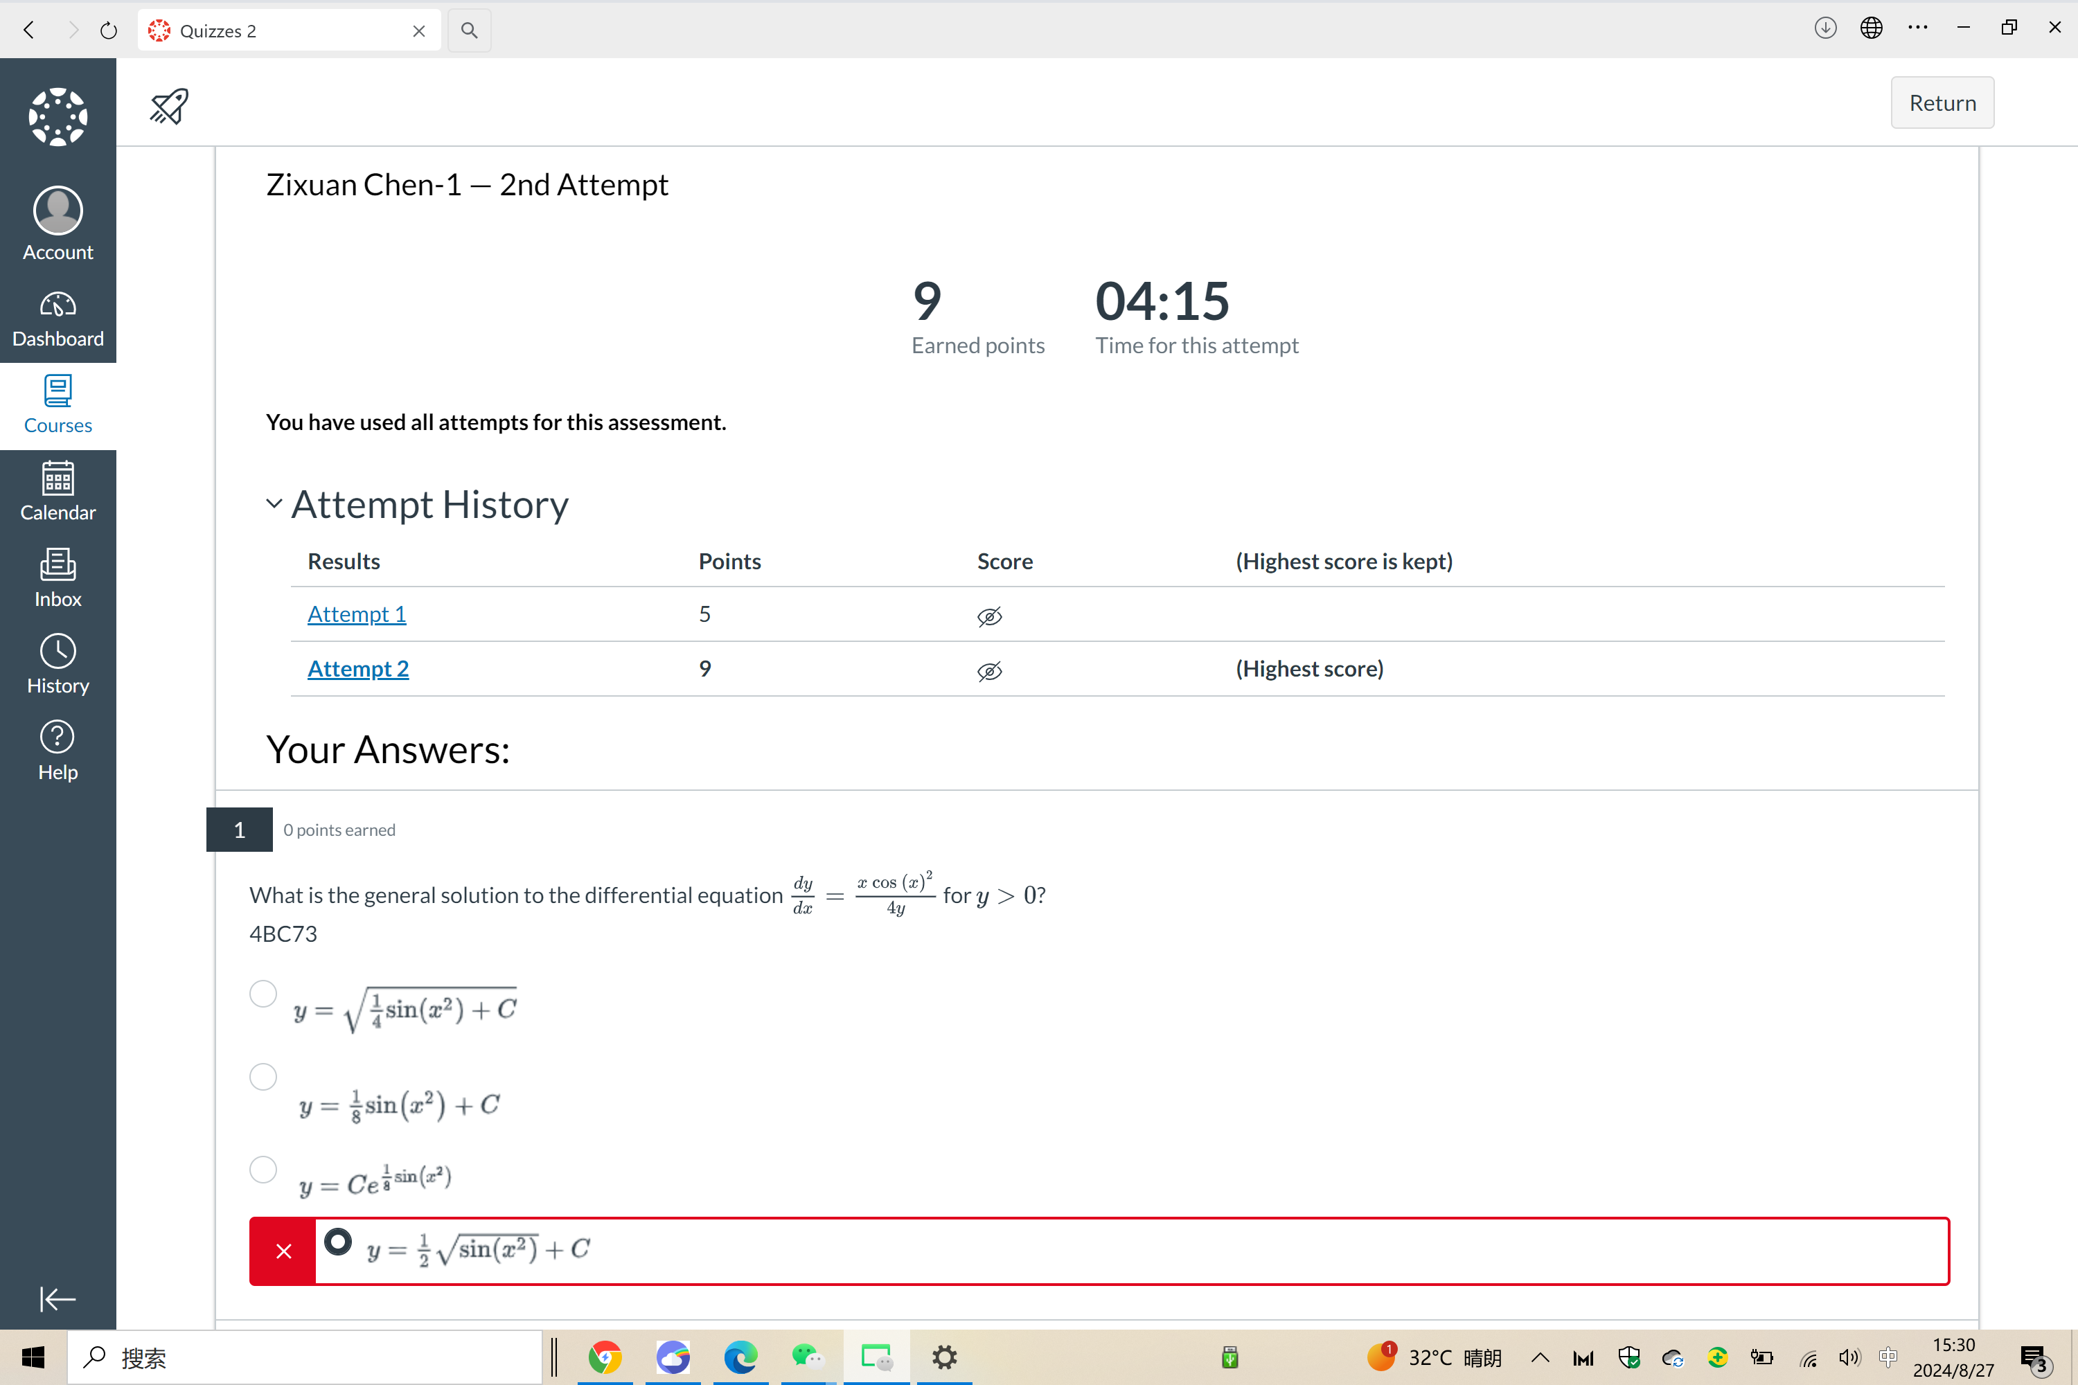This screenshot has width=2078, height=1385.
Task: Click the globe language icon
Action: tap(1872, 28)
